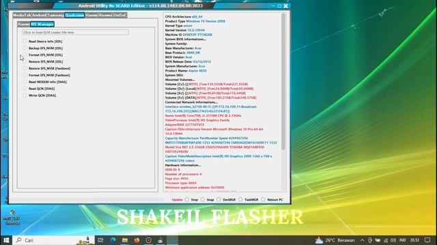The width and height of the screenshot is (437, 245).
Task: Minimize the Android Utility window
Action: 273,6
